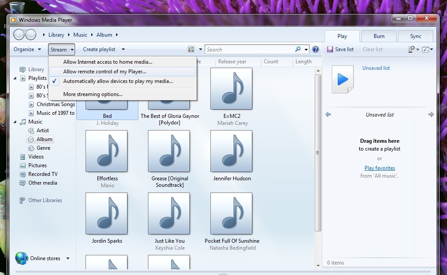447x275 pixels.
Task: Click the Save list floppy disk icon
Action: [330, 49]
